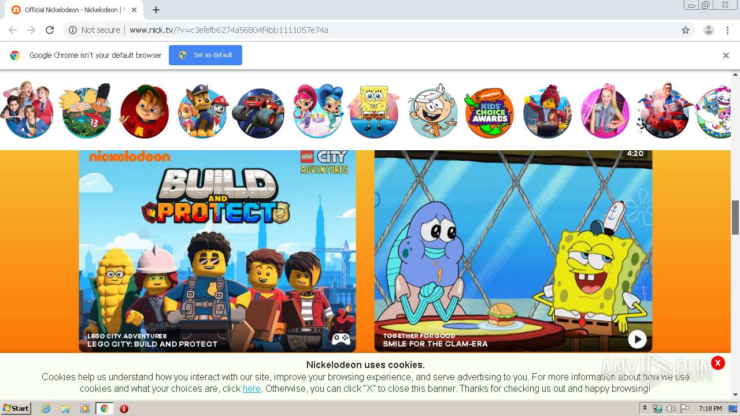Click the SpongeBob Krabby Patty video thumbnail
This screenshot has width=740, height=416.
click(513, 251)
